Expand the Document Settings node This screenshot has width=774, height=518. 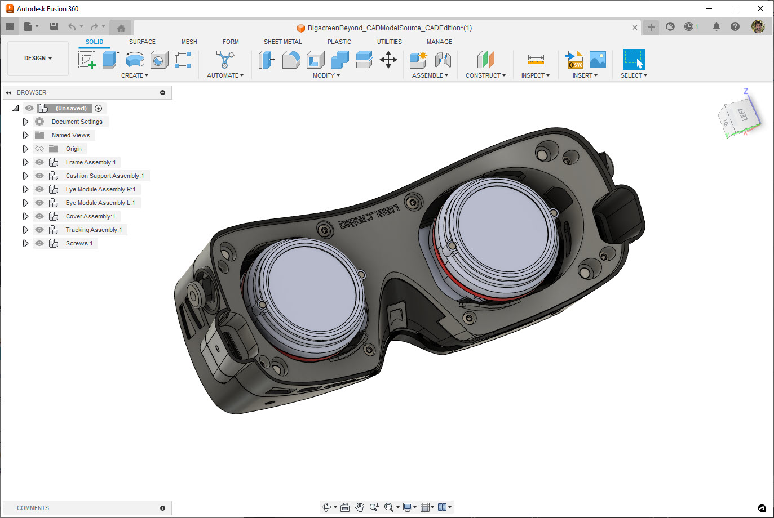[x=25, y=122]
